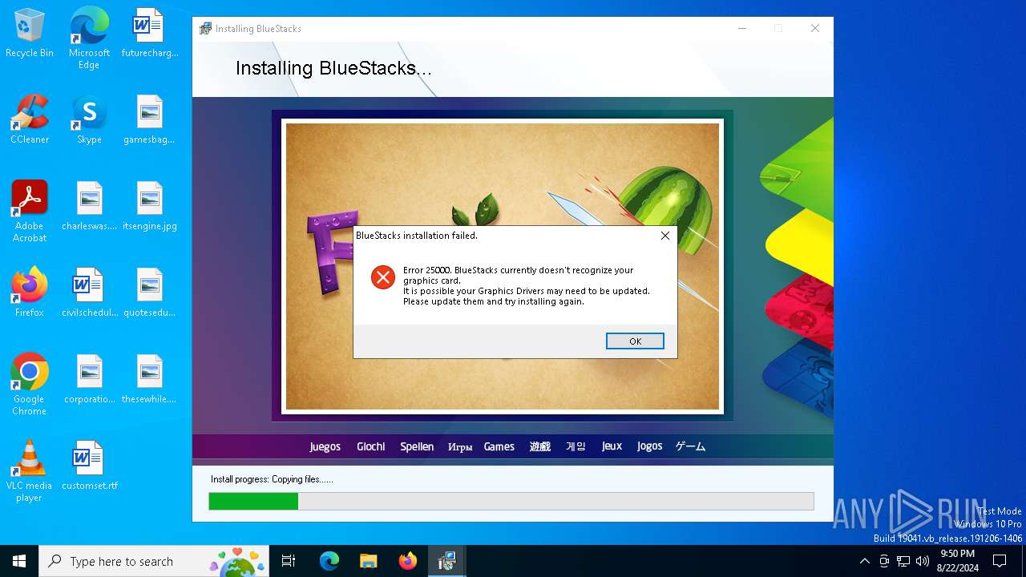Click the 'Игры' language label
Viewport: 1026px width, 577px height.
pyautogui.click(x=460, y=447)
